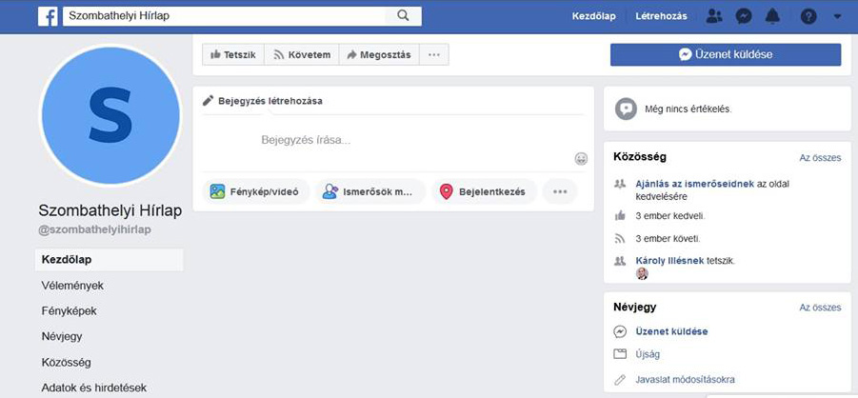
Task: Click Ajánlás az ismerőseidnek link
Action: 695,184
